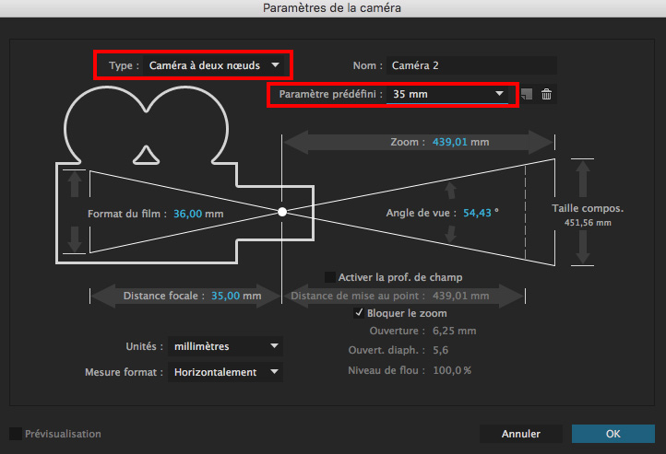This screenshot has height=454, width=666.
Task: Click the Format du film value 36,00
Action: (x=190, y=214)
